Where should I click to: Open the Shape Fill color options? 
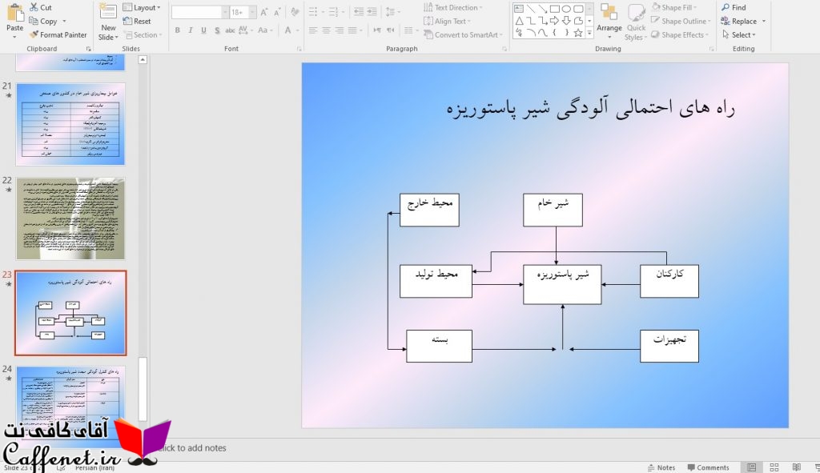click(x=674, y=7)
